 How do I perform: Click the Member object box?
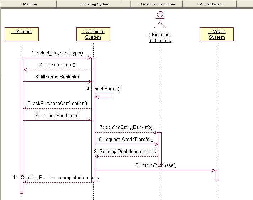tap(22, 34)
